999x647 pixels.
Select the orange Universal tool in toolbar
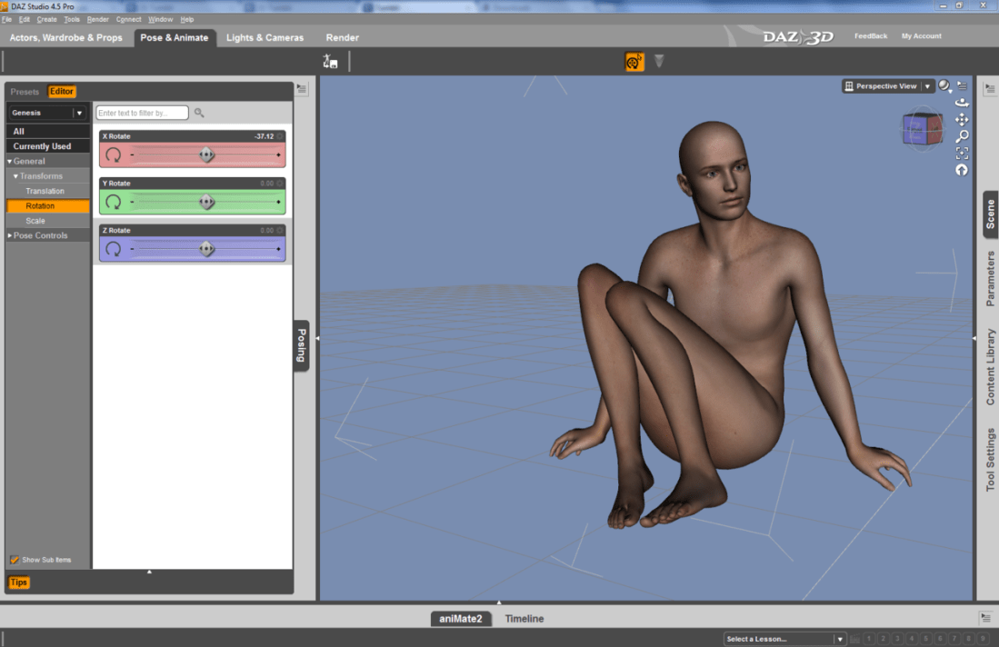634,62
